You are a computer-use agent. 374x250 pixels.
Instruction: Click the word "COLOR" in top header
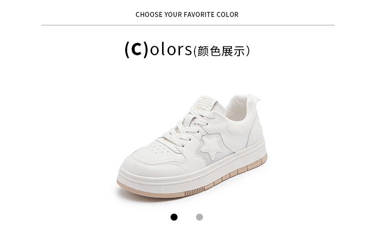(227, 14)
